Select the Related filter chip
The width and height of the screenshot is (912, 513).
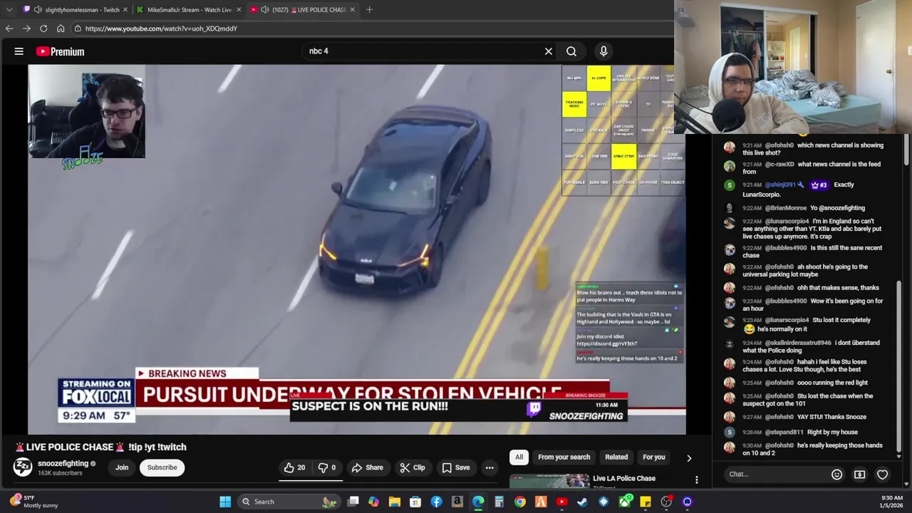[x=616, y=457]
